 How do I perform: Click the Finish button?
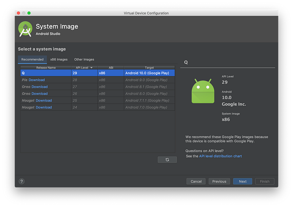[265, 181]
